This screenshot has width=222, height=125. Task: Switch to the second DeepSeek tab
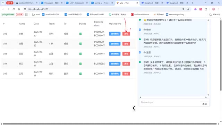click(177, 3)
